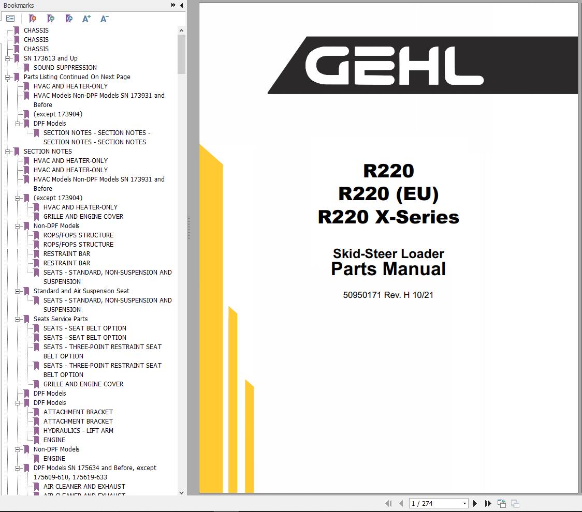Collapse the top-level SECTION NOTES bookmark
This screenshot has height=512, width=582.
(x=7, y=152)
